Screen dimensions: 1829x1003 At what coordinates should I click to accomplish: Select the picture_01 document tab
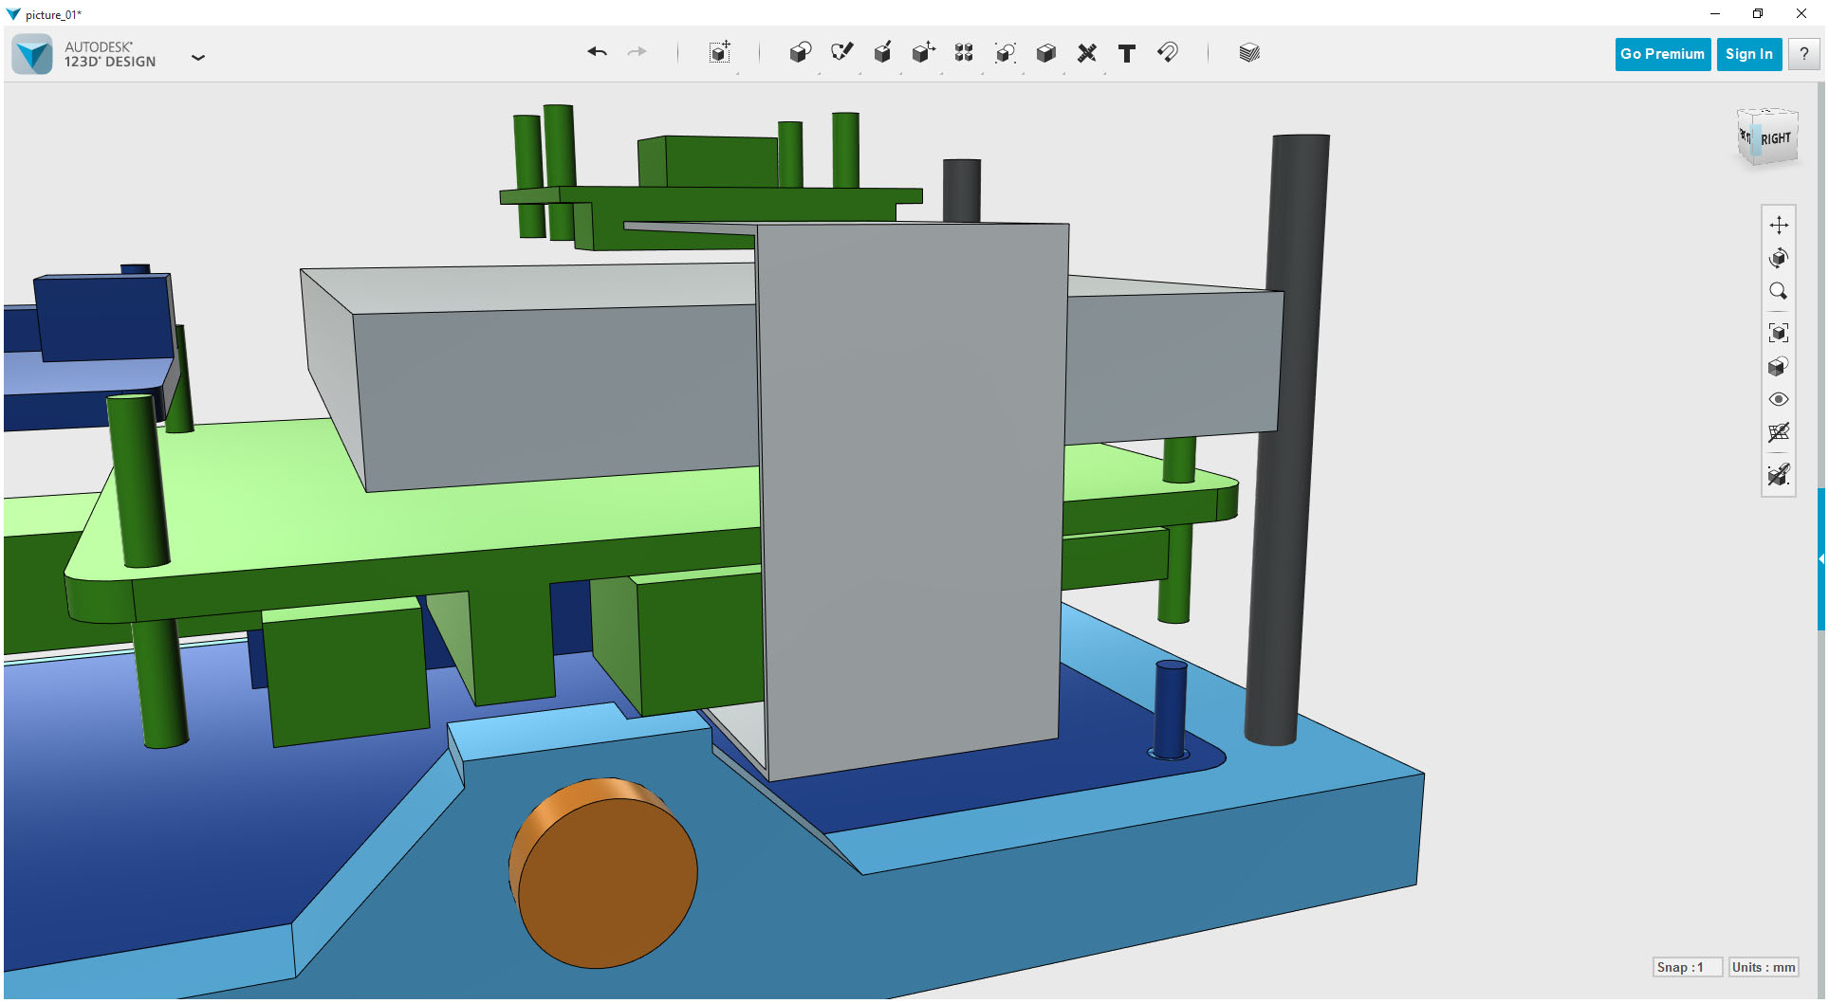(x=53, y=14)
